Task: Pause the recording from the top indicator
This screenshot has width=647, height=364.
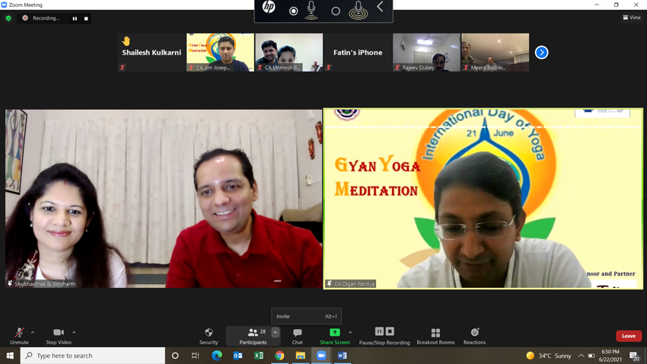Action: pos(75,18)
